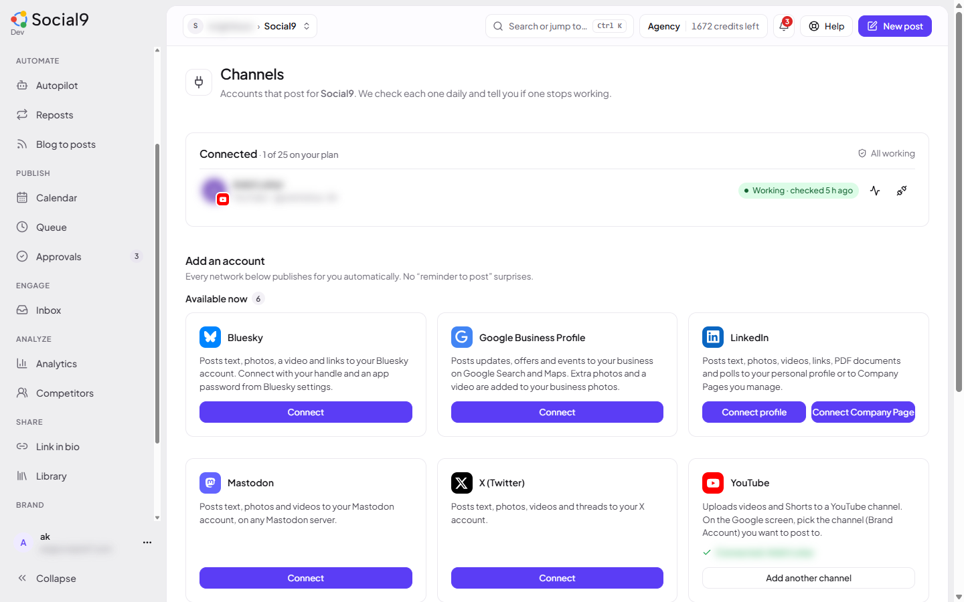The height and width of the screenshot is (602, 964).
Task: Open Analytics in the sidebar
Action: 80,364
